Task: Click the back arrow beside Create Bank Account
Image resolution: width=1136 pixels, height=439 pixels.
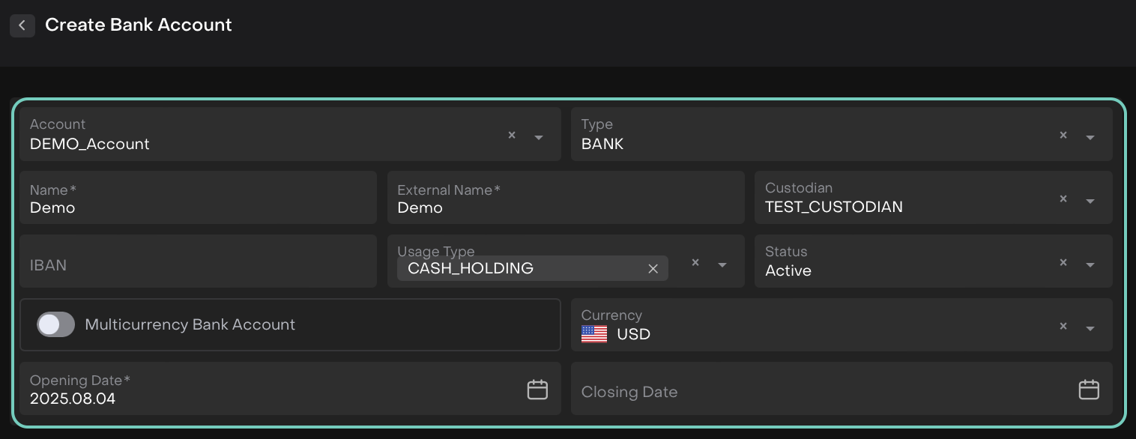Action: tap(22, 25)
